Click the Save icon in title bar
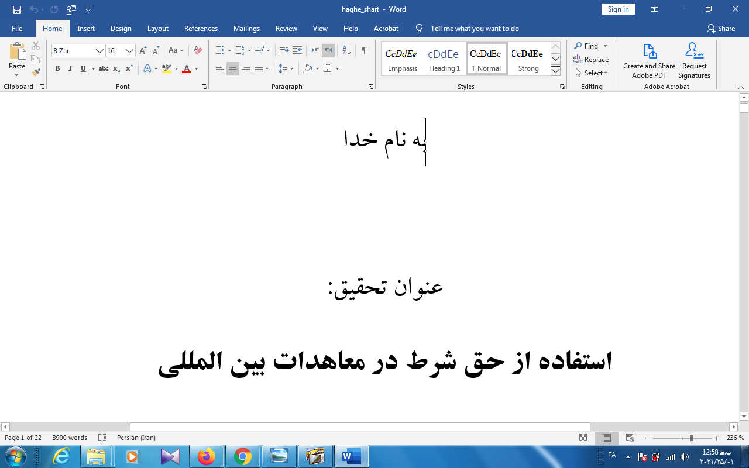This screenshot has width=749, height=468. pyautogui.click(x=17, y=9)
